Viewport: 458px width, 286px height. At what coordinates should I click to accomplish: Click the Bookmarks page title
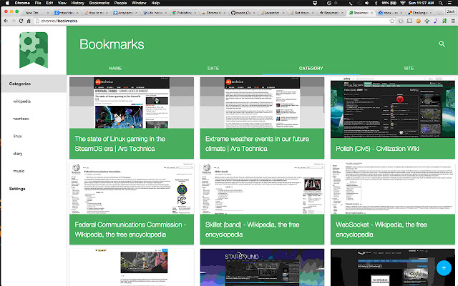[x=112, y=44]
